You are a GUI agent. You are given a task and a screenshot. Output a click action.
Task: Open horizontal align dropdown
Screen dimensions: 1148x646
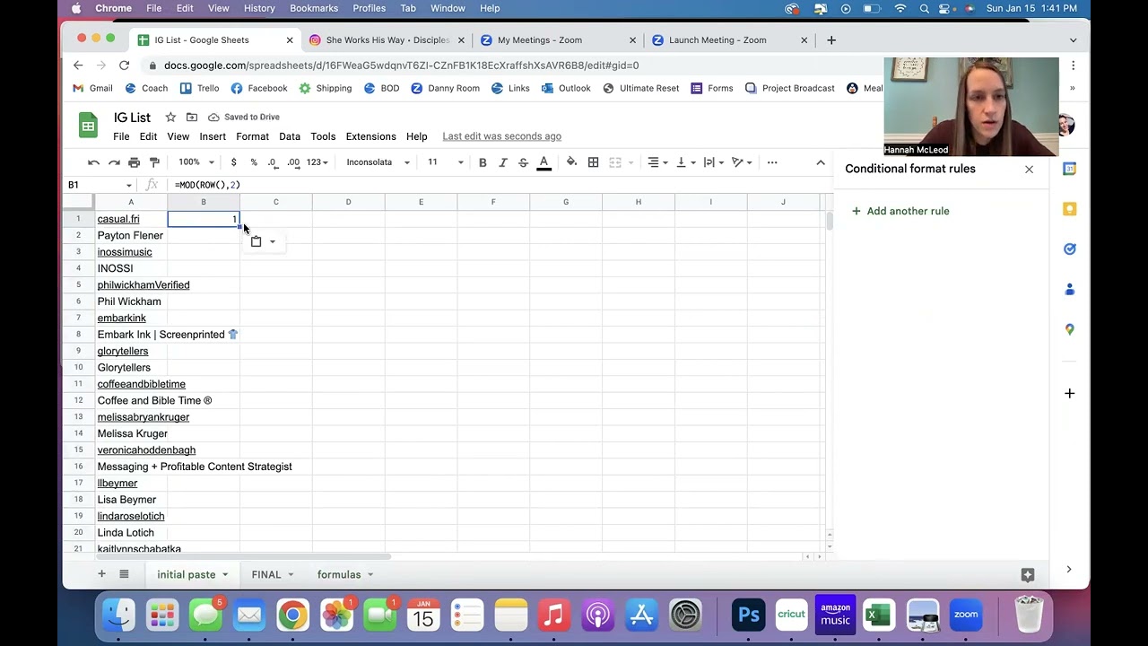657,162
